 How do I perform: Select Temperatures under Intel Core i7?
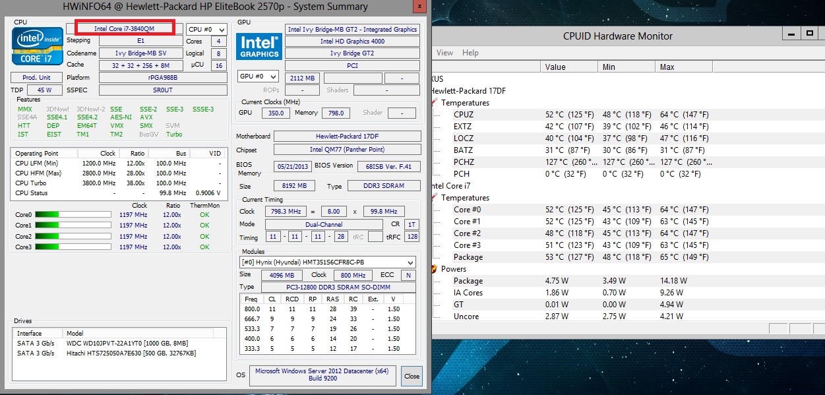point(465,197)
